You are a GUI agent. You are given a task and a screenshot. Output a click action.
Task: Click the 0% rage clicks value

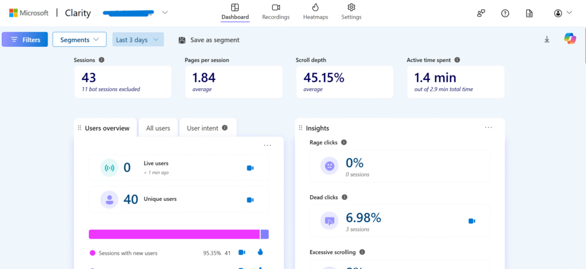pyautogui.click(x=355, y=163)
